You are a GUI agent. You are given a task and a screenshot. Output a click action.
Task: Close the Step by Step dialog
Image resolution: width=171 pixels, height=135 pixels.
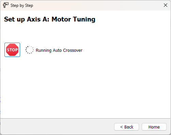pos(166,5)
